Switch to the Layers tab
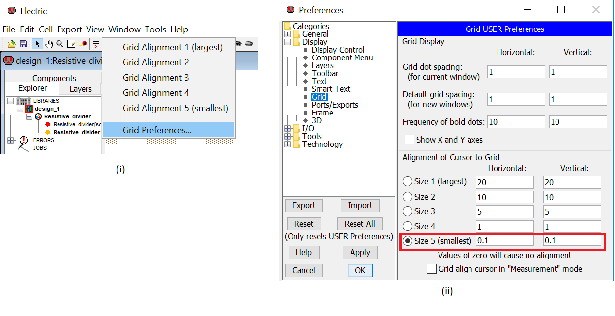615x316 pixels. 80,89
